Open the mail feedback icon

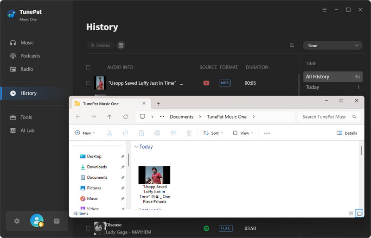pos(57,221)
